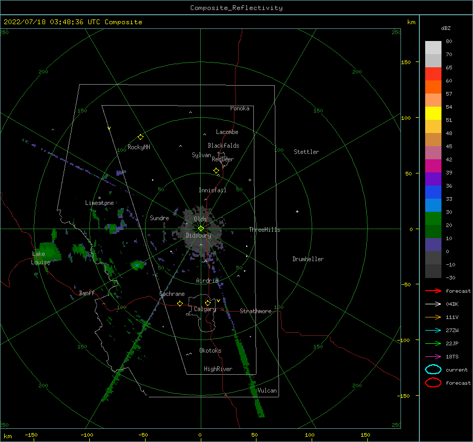This screenshot has height=442, width=473.
Task: Click the Strathmore city label
Action: 255,311
